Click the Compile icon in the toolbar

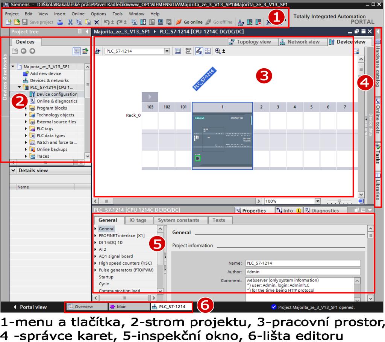click(134, 22)
